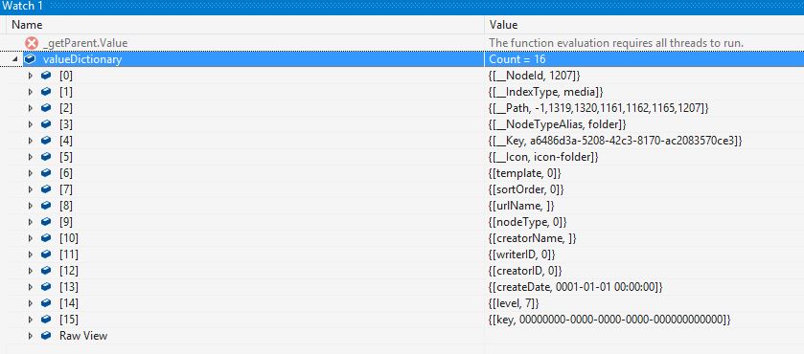The image size is (804, 354).
Task: Click the cube icon of row [9]
Action: pyautogui.click(x=46, y=222)
